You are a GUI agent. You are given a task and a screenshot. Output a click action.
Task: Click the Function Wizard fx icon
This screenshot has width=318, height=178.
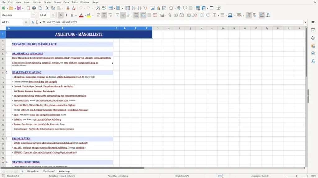click(x=33, y=22)
